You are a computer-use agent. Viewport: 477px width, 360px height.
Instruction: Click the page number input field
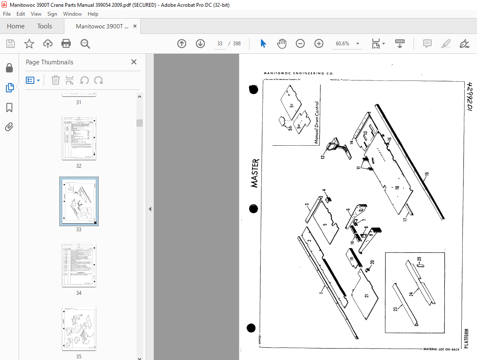point(220,44)
